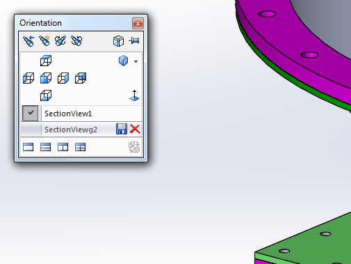The width and height of the screenshot is (351, 264).
Task: Click Reset Standard Views icon
Action: coord(76,41)
